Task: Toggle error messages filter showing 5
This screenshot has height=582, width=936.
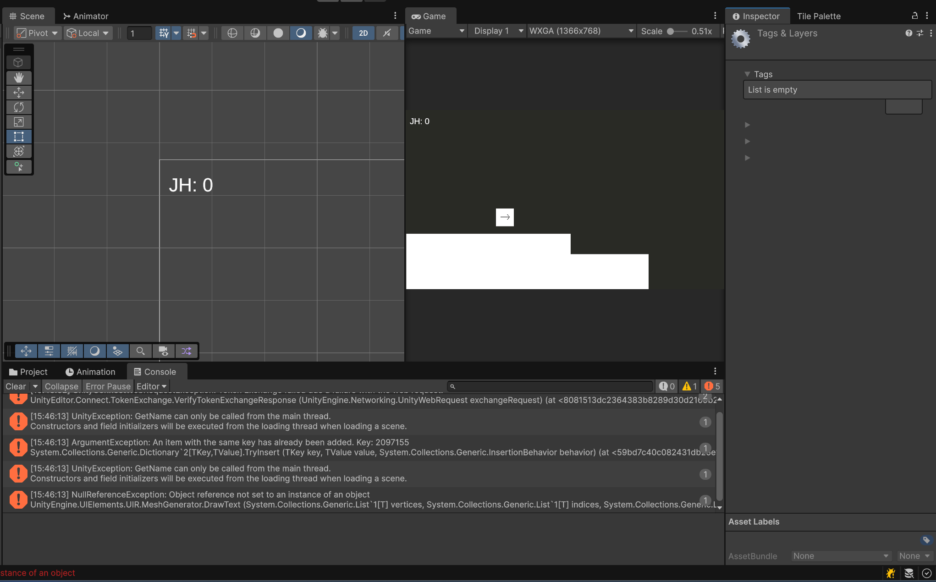Action: point(712,386)
